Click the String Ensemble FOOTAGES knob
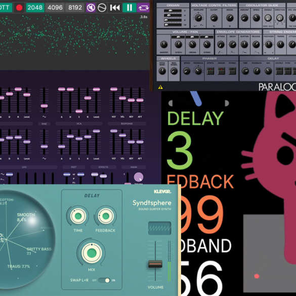 tap(269, 45)
